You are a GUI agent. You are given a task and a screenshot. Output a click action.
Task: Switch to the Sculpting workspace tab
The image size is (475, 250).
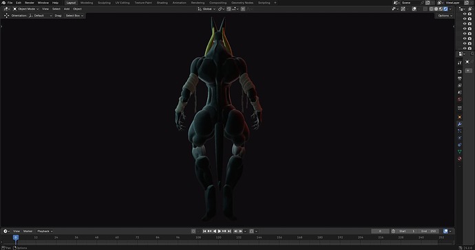click(x=104, y=3)
